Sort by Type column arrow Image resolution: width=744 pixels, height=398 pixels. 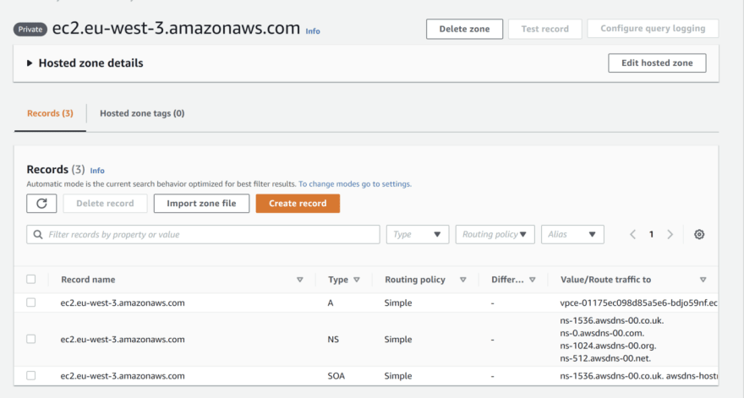tap(357, 280)
